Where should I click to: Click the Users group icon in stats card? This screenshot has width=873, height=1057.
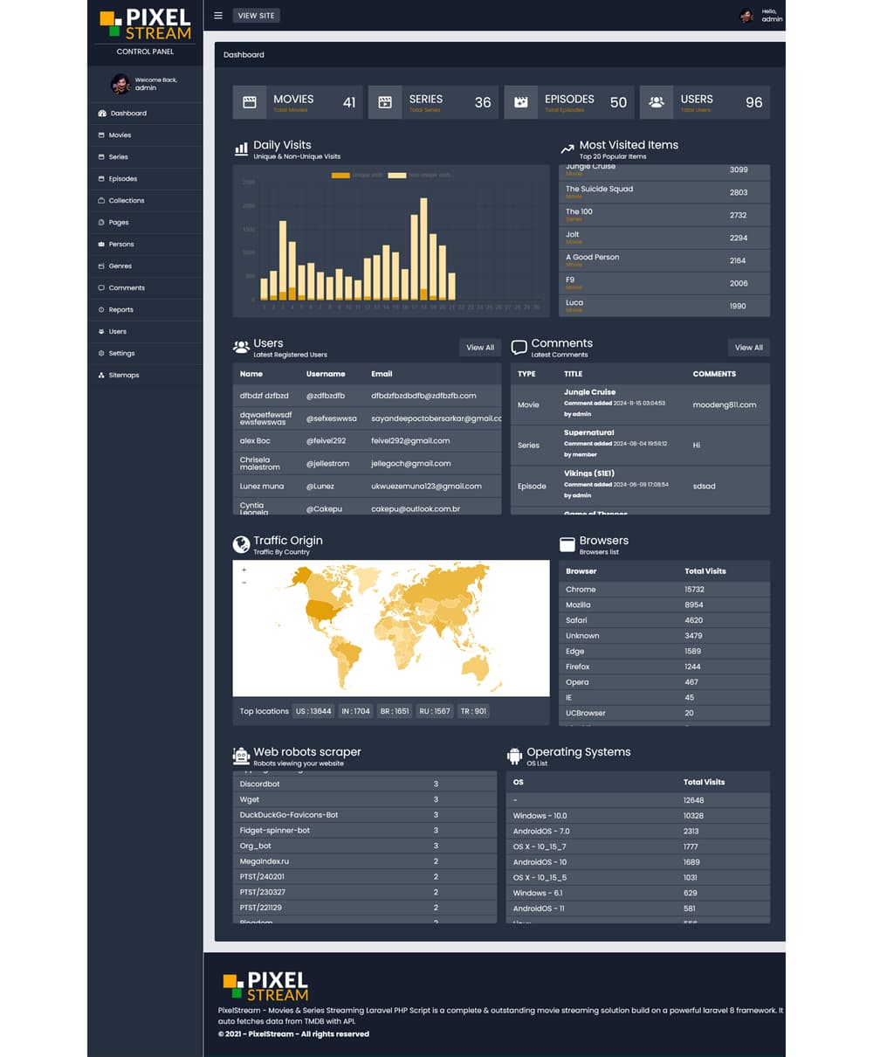pyautogui.click(x=656, y=102)
